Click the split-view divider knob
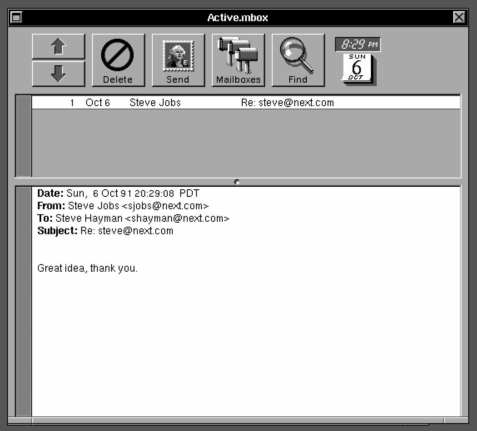Image resolution: width=477 pixels, height=431 pixels. point(237,182)
